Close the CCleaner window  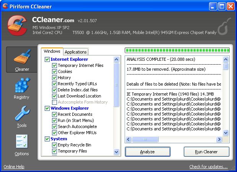pos(231,6)
